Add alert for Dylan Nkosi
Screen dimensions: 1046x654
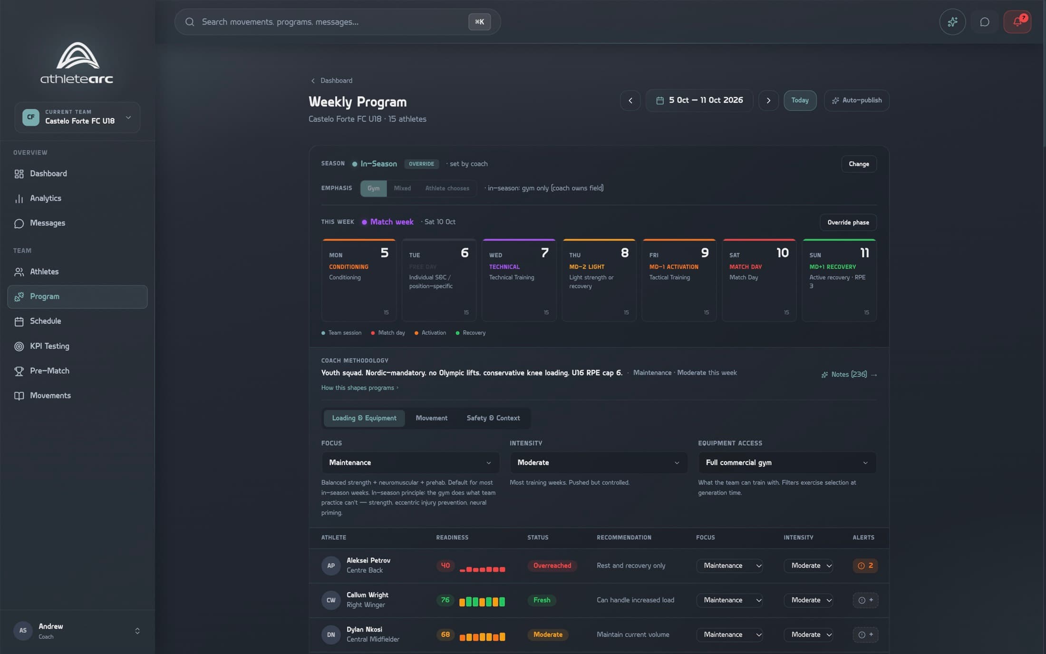[865, 634]
